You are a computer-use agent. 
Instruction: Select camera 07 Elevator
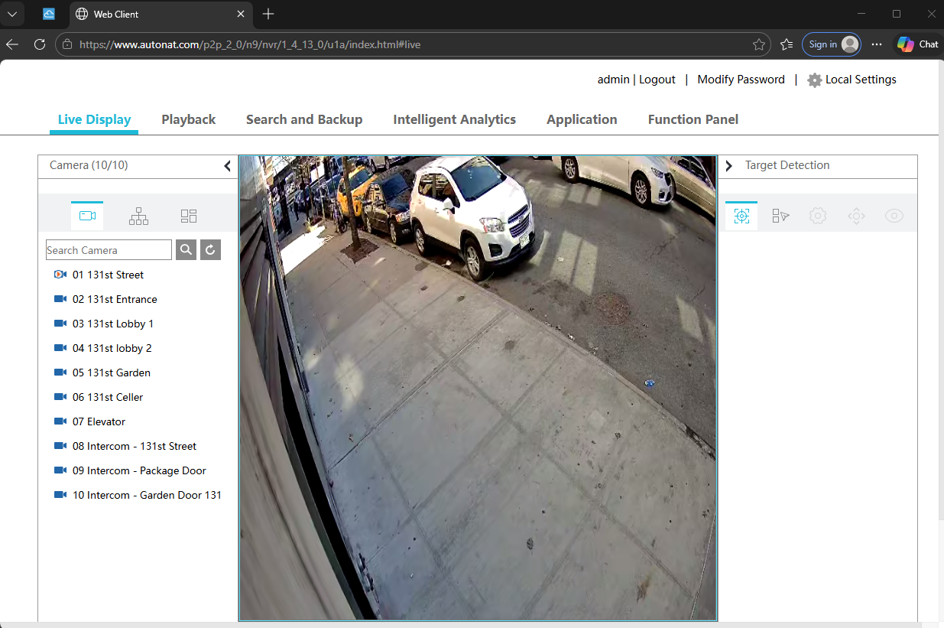pyautogui.click(x=99, y=421)
